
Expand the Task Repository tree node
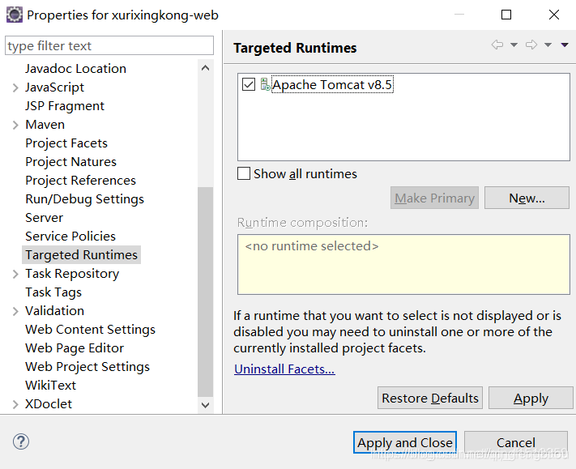(x=15, y=274)
